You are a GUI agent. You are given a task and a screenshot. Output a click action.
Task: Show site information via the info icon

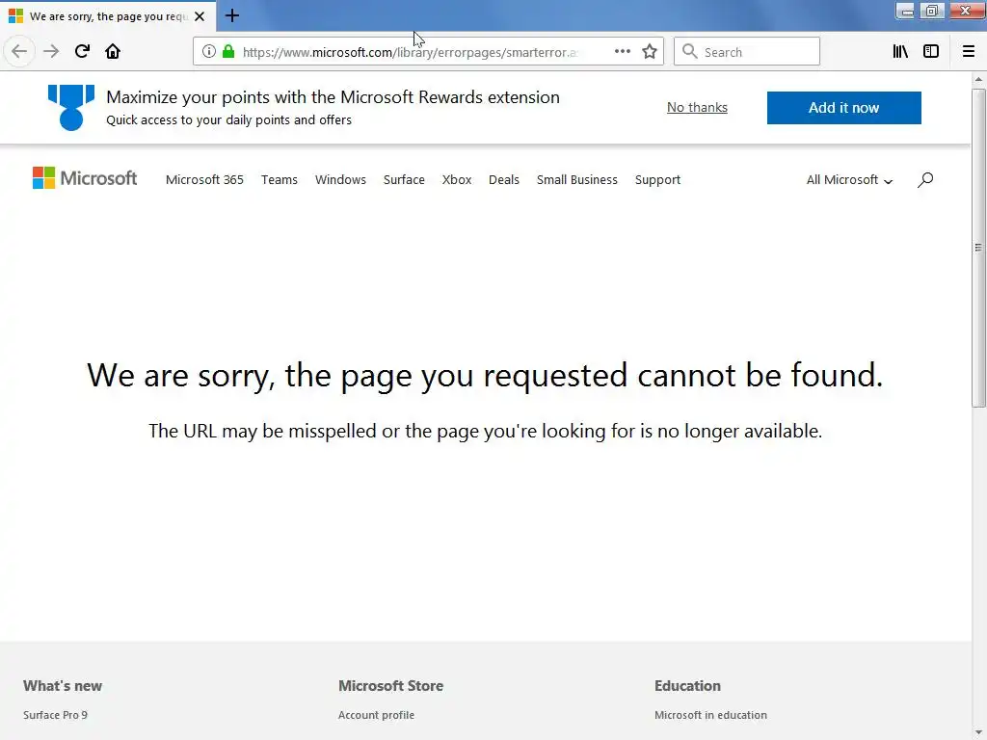[209, 52]
